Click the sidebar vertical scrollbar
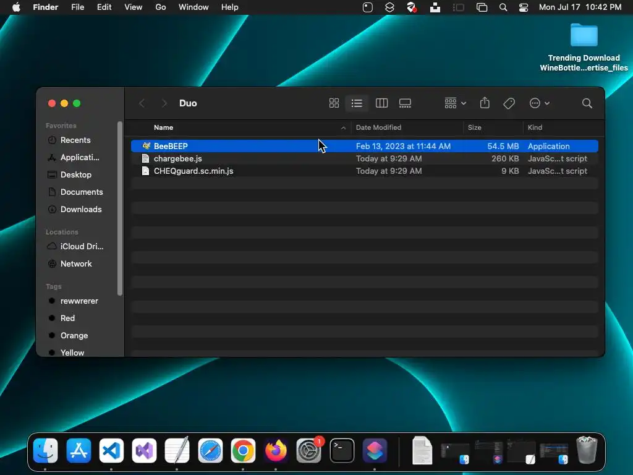 119,208
